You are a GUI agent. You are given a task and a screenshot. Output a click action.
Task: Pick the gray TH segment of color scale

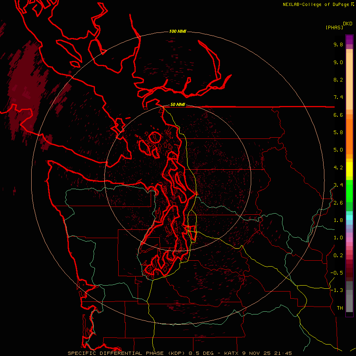[349, 303]
